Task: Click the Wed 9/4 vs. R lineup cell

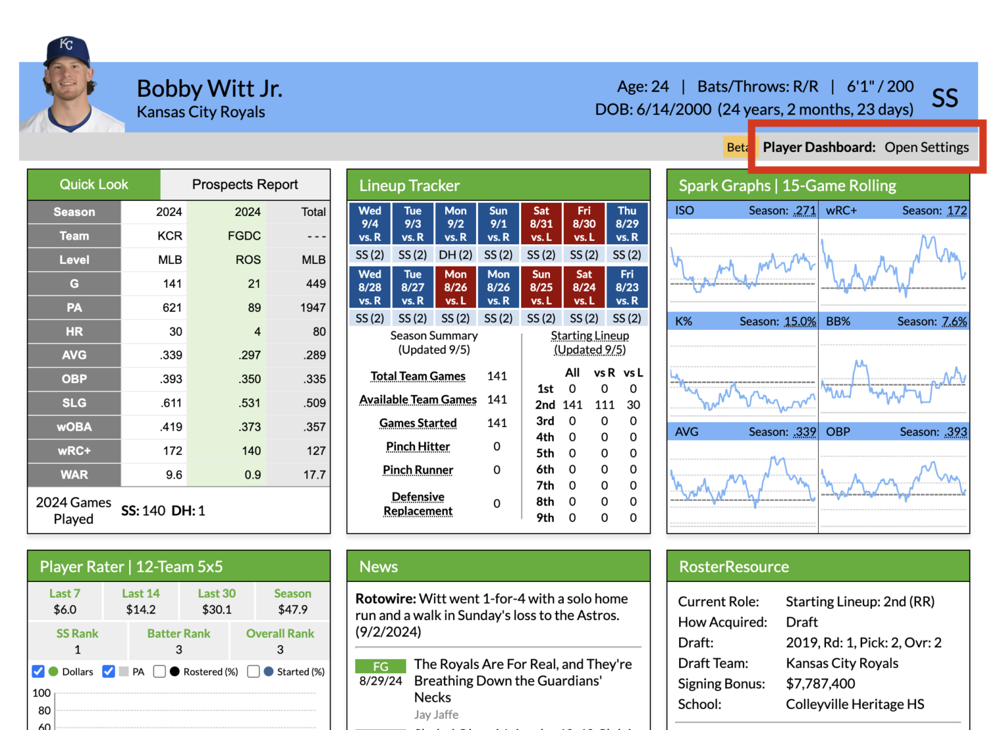Action: click(x=369, y=223)
